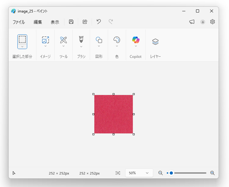Click the Share icon in toolbar
Screen dimensions: 229x187
pyautogui.click(x=85, y=22)
